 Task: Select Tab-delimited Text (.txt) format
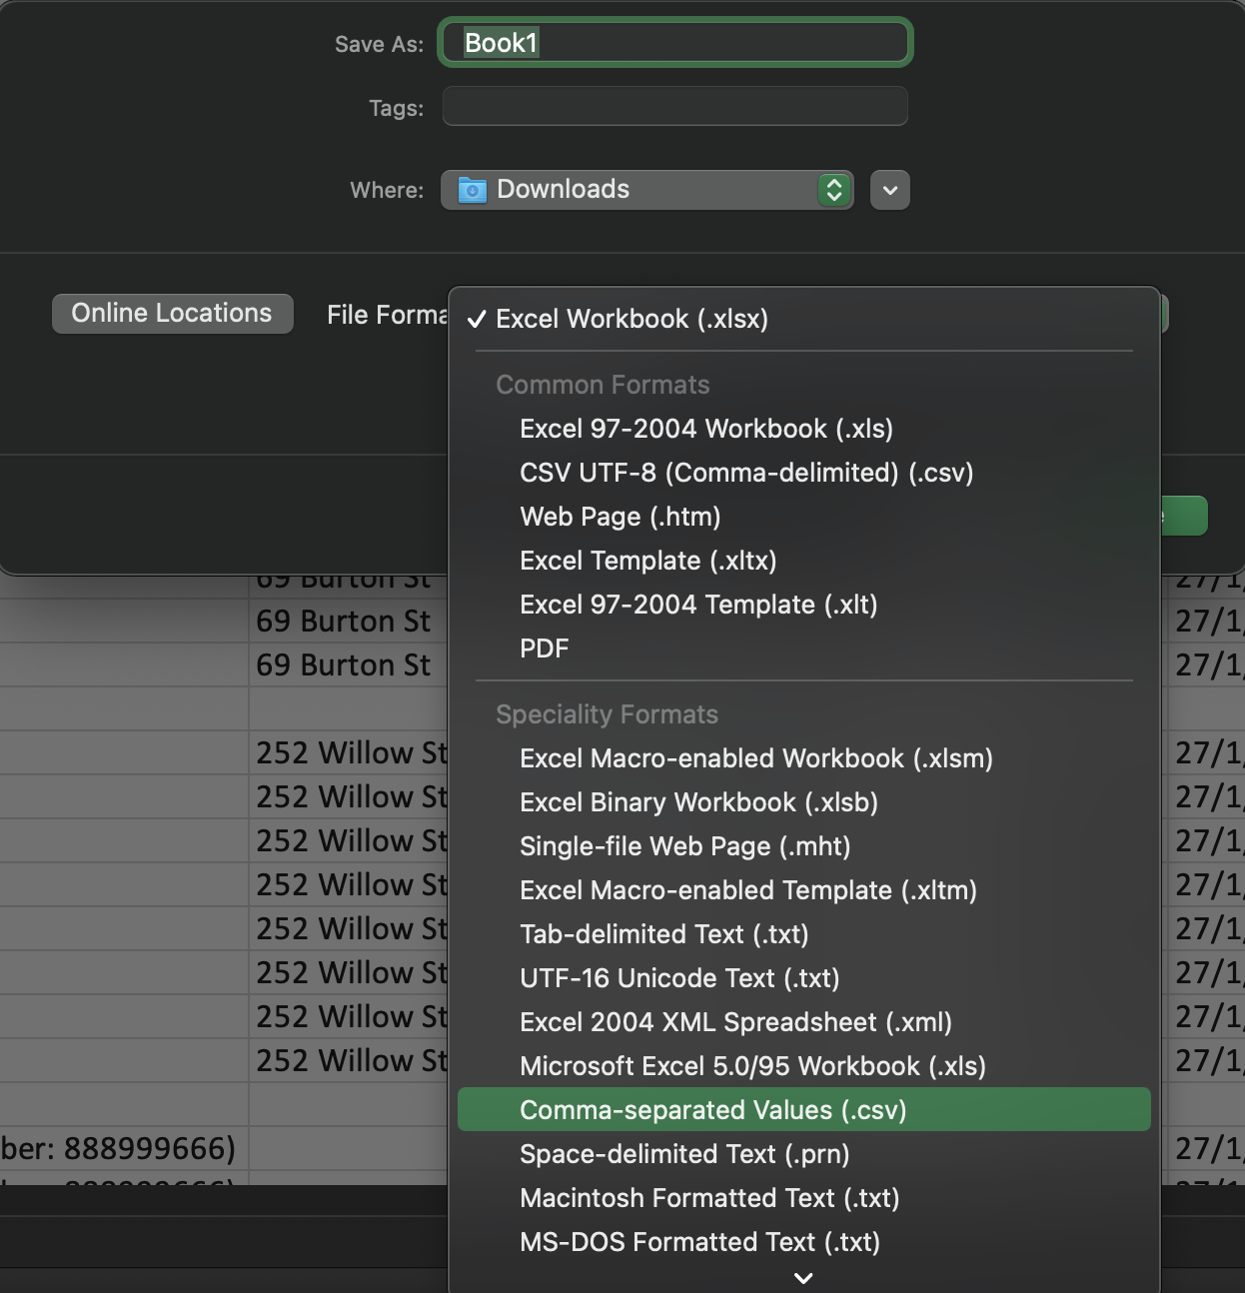point(663,933)
